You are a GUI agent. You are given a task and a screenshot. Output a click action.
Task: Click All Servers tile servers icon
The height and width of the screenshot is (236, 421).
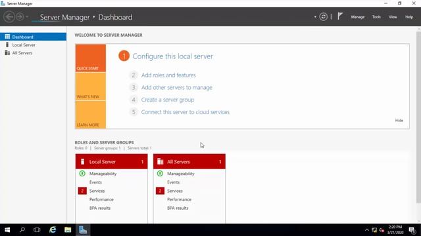161,161
